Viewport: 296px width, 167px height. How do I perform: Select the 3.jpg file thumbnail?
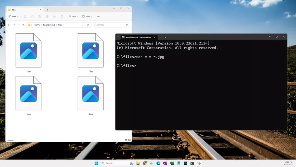pyautogui.click(x=28, y=93)
